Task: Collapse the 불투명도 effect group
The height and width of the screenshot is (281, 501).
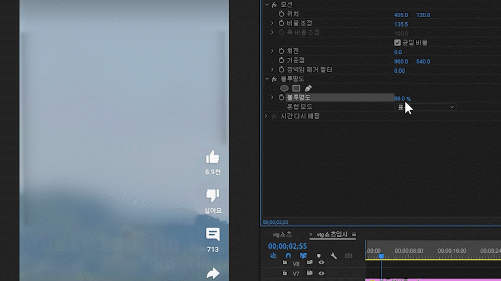Action: coord(267,79)
